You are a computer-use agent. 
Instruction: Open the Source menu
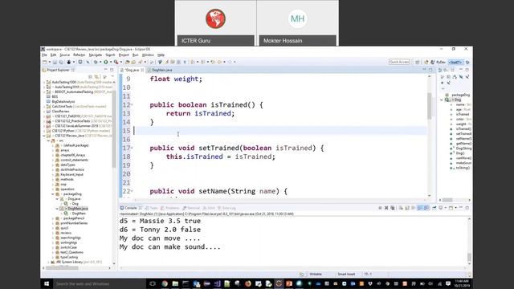pyautogui.click(x=64, y=55)
